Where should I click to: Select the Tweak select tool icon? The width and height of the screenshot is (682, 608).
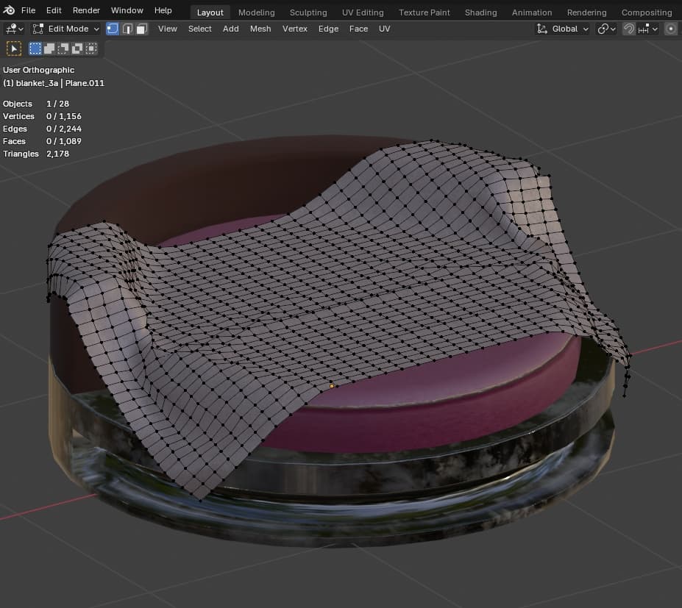click(x=13, y=49)
